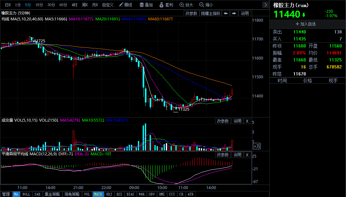Hide the main chart indicator (隐藏主指标)
This screenshot has width=346, height=197.
click(211, 13)
